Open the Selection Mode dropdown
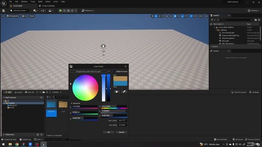 click(x=19, y=11)
